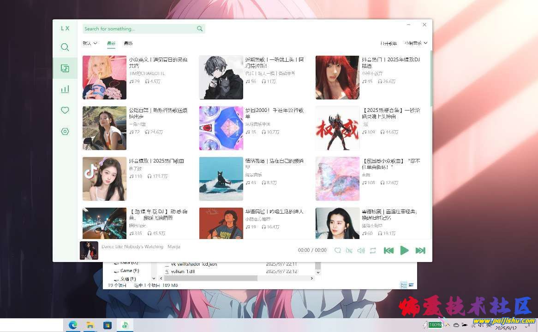Open my favorites heart icon in sidebar
Viewport: 538px width, 332px height.
tap(65, 110)
